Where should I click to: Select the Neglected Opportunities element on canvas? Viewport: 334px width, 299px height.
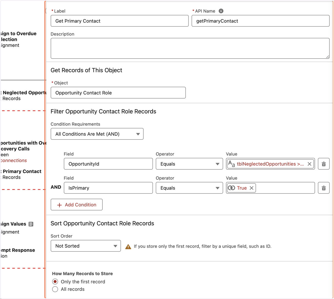pyautogui.click(x=23, y=96)
